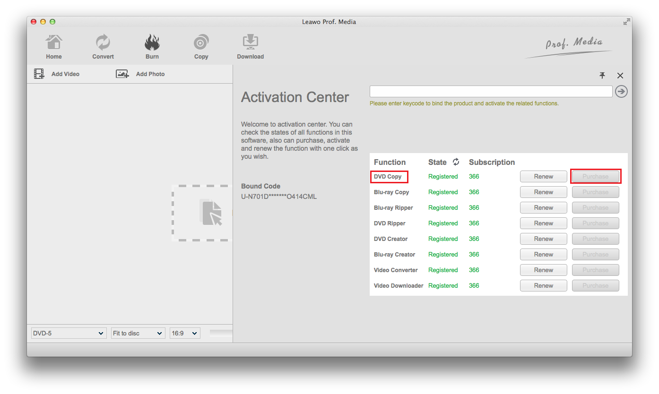Submit keycode with arrow button
This screenshot has width=659, height=394.
point(621,92)
